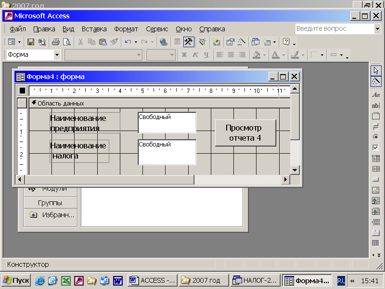Toggle Bold (Ж) formatting
This screenshot has height=289, width=385.
click(x=184, y=55)
